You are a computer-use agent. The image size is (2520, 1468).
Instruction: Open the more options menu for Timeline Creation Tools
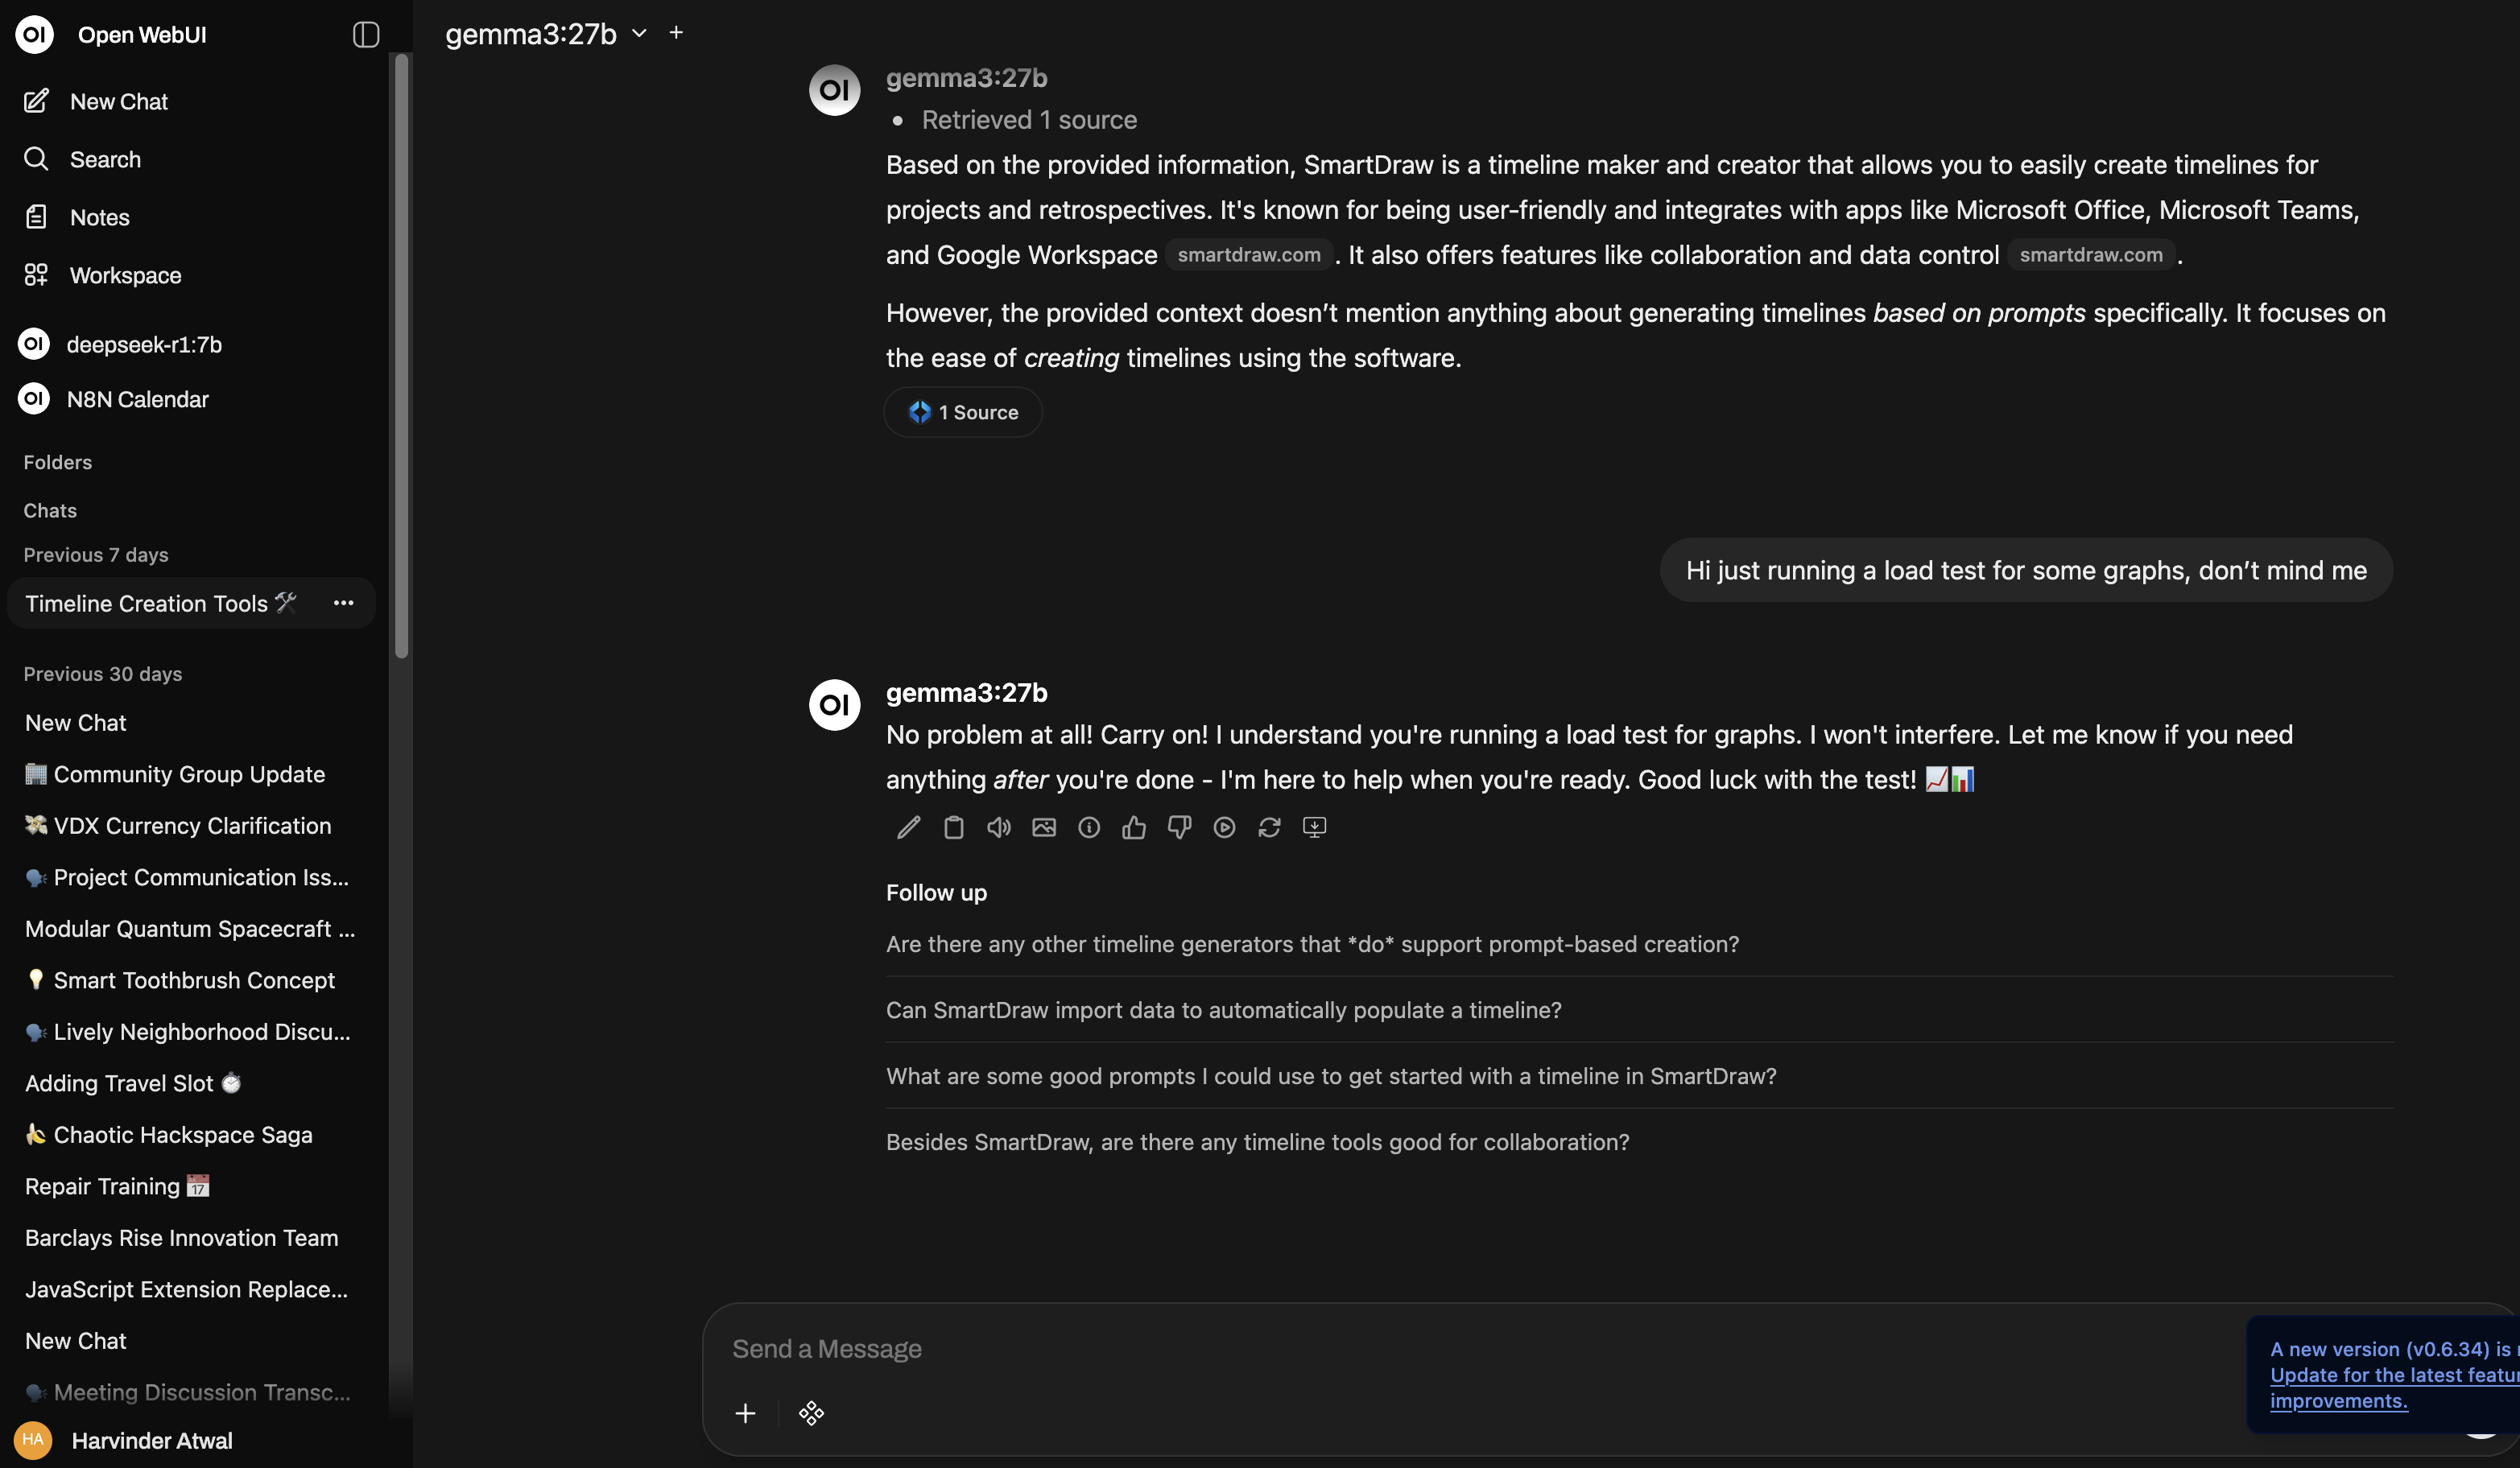[x=343, y=603]
